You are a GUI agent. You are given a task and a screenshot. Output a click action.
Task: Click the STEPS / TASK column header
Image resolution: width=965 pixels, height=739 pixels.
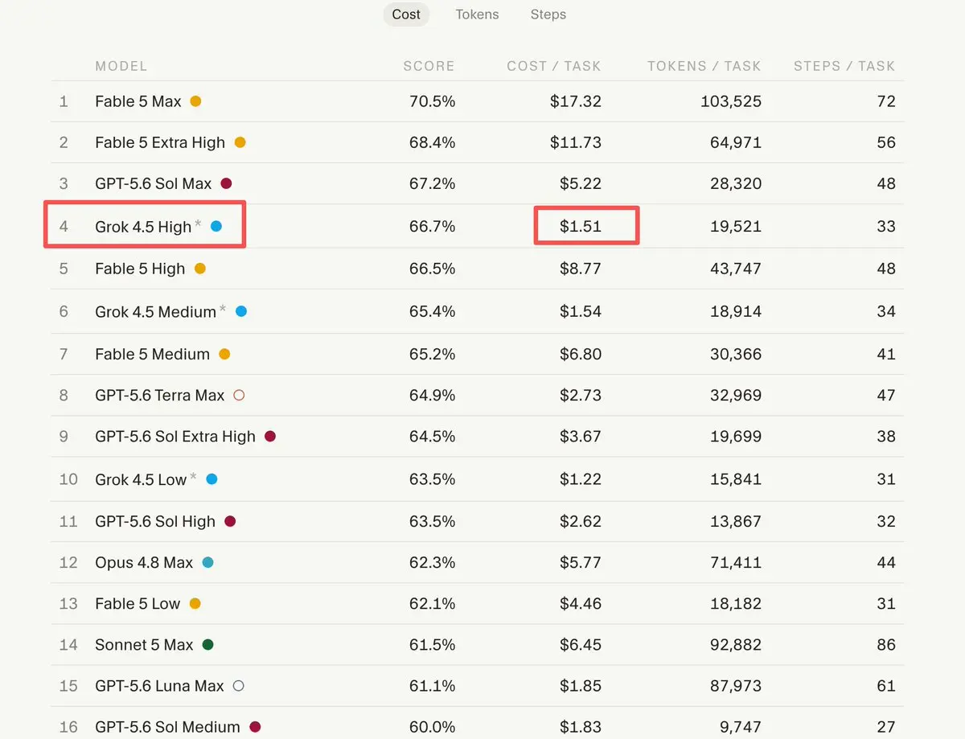click(844, 66)
